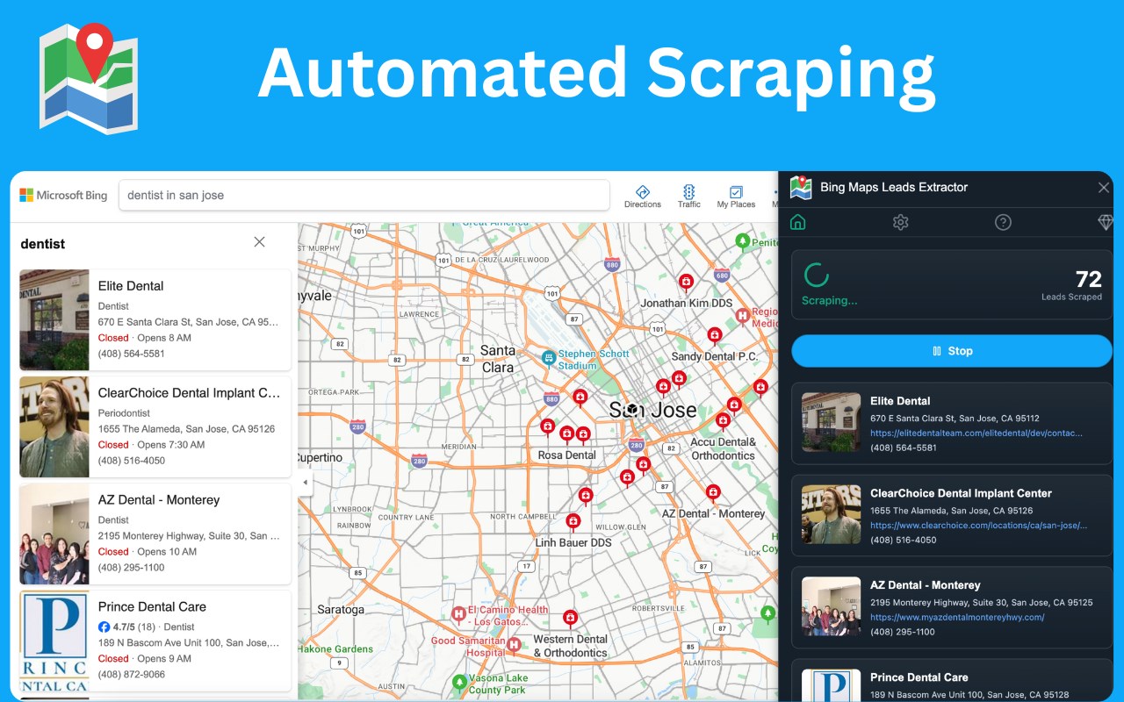Open the Premium diamond tab in Leads Extractor
The image size is (1124, 702).
pyautogui.click(x=1106, y=222)
